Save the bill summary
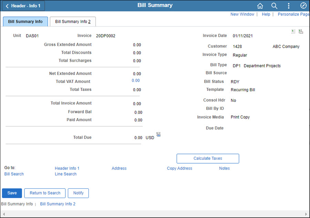 click(12, 193)
